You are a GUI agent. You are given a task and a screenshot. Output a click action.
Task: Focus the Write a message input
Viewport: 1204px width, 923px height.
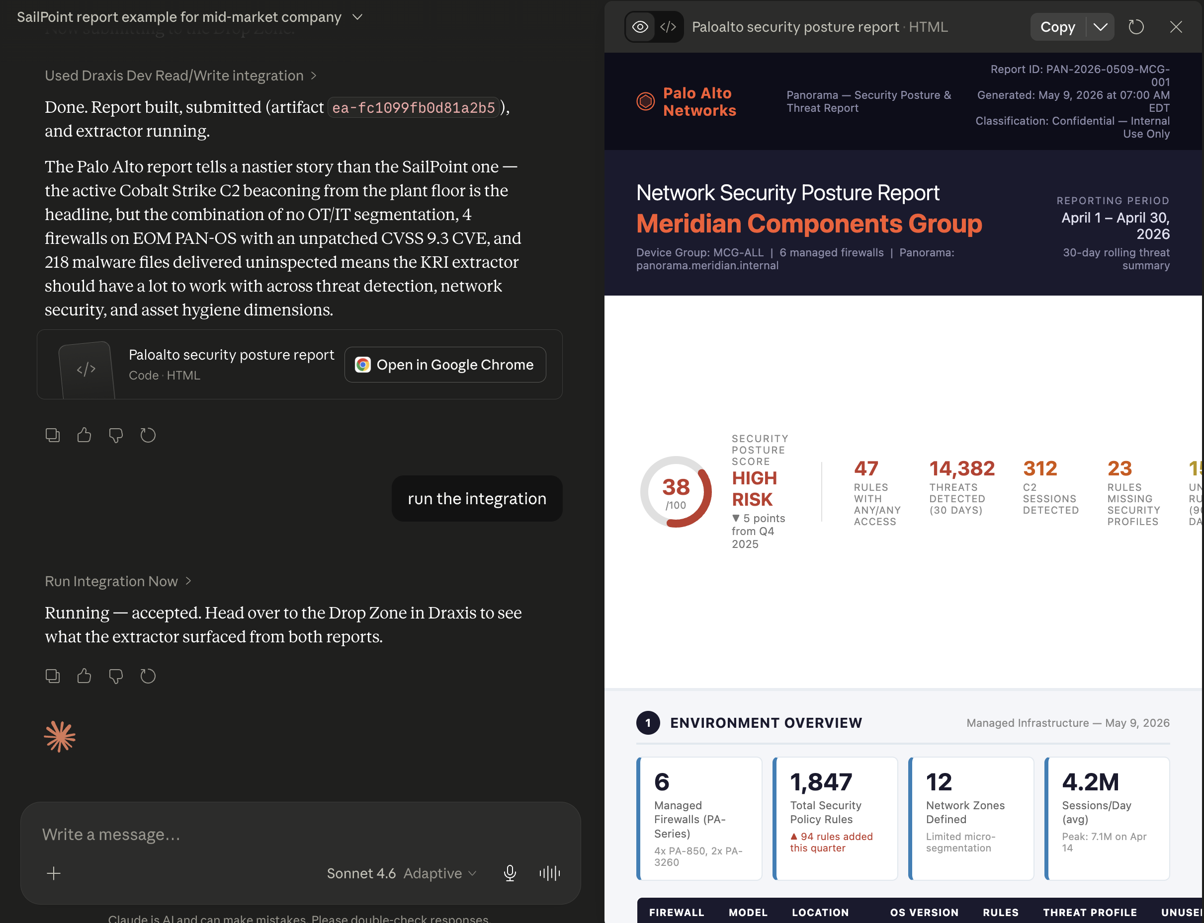click(300, 834)
